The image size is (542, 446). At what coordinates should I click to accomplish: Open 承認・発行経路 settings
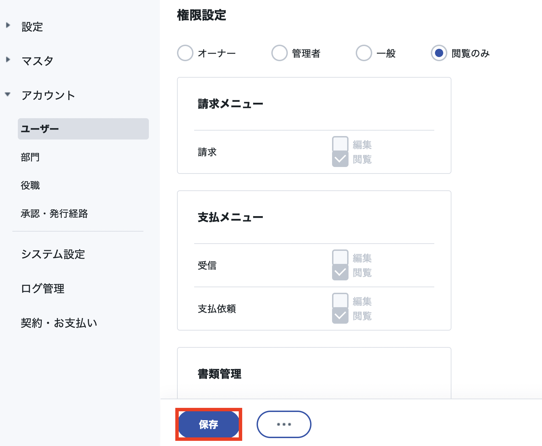[x=54, y=213]
